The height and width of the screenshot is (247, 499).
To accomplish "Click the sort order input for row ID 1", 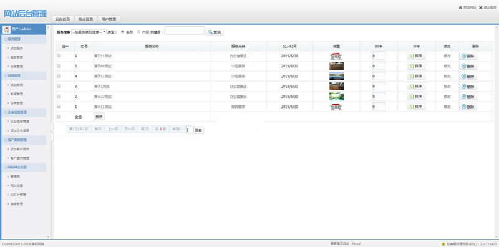I will pyautogui.click(x=379, y=107).
